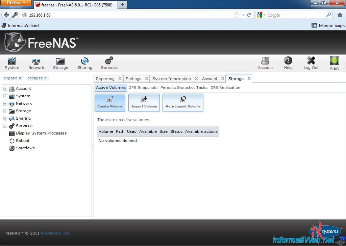This screenshot has width=346, height=246.
Task: Click the Storage tree node icon
Action: tap(12, 111)
